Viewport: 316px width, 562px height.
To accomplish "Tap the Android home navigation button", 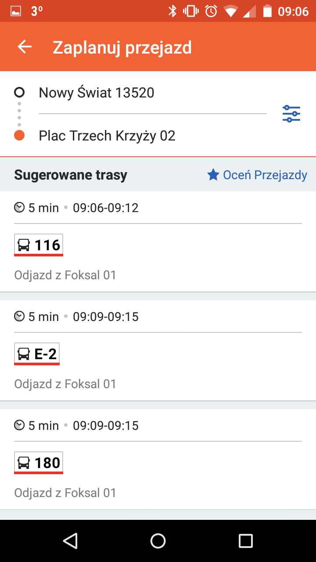I will tap(158, 541).
